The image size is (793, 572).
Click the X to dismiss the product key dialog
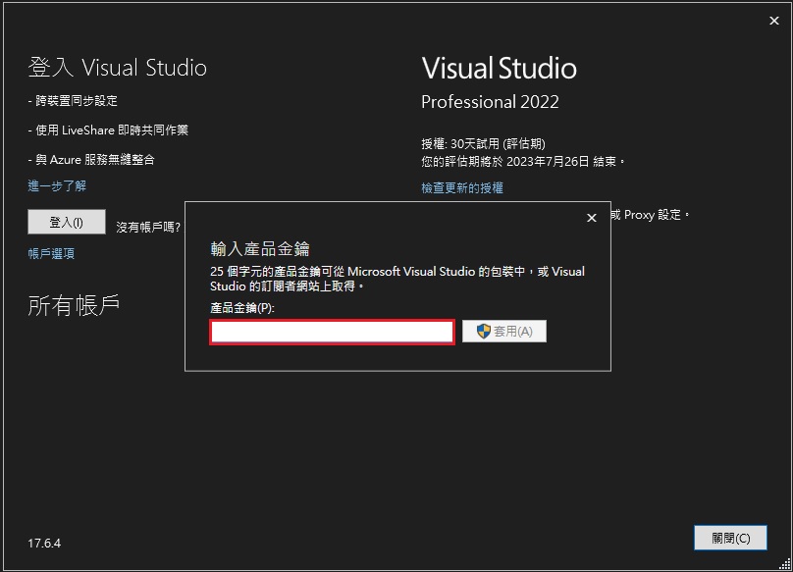click(x=592, y=218)
